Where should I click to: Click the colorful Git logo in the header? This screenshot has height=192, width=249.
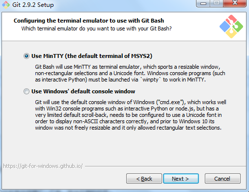click(231, 27)
